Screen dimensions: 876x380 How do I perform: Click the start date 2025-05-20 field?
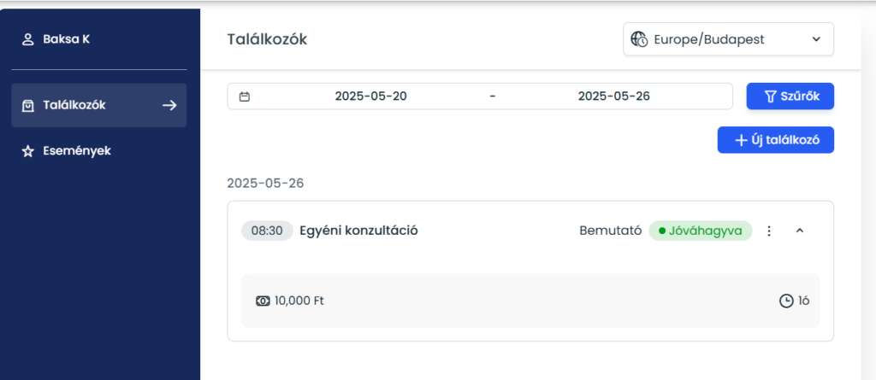(x=370, y=96)
